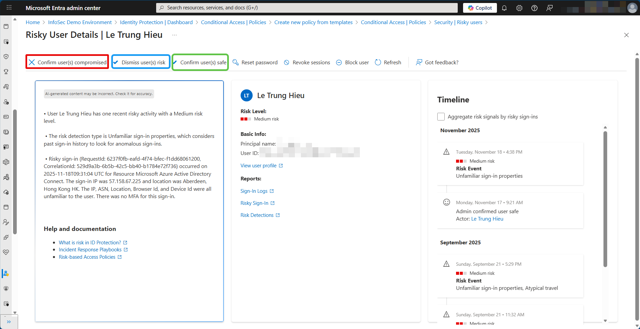Navigate to Home breadcrumb
The height and width of the screenshot is (329, 640).
point(33,22)
